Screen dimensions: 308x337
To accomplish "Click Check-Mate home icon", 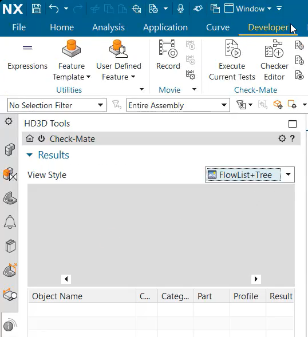I will tap(30, 138).
